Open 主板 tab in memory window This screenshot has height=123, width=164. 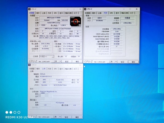pyautogui.click(x=100, y=13)
